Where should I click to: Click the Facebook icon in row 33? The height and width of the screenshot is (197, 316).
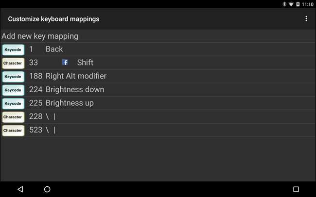[65, 63]
